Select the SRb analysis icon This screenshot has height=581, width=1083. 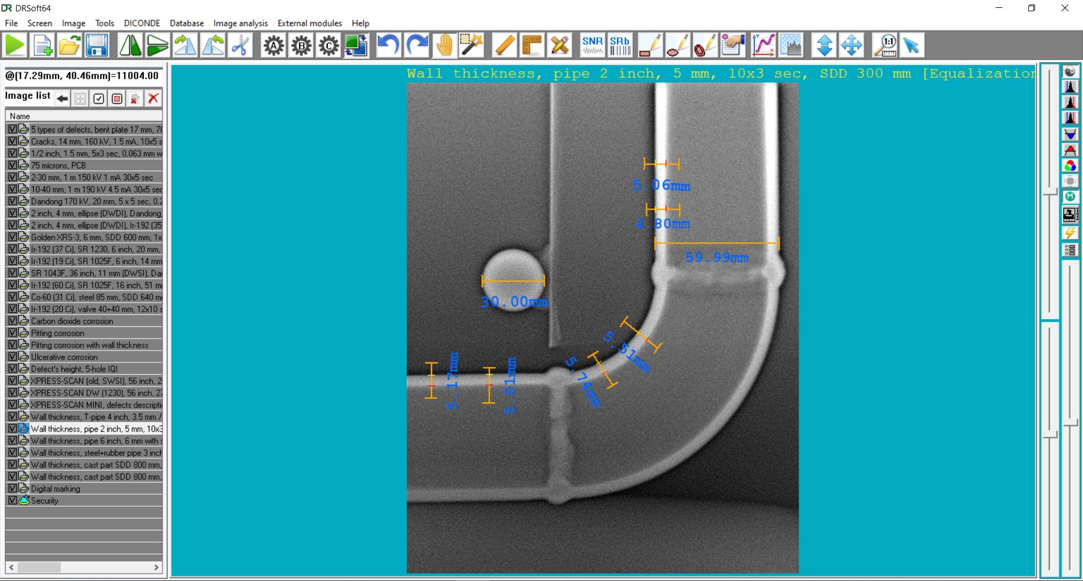coord(620,45)
